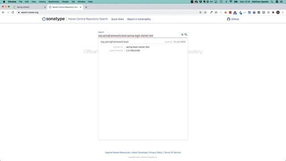Viewport: 286px width, 161px height.
Task: Open the Quick Stats link
Action: [118, 19]
